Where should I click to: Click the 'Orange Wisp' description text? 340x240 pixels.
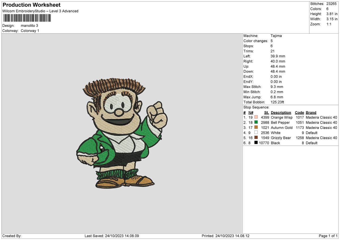point(282,117)
